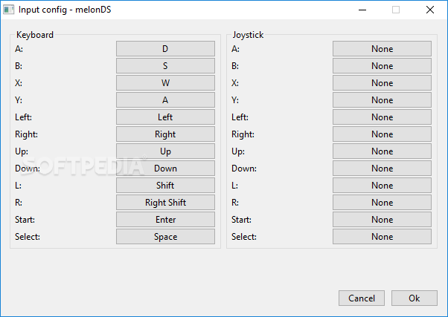Click the joystick 'Right:' label
Image resolution: width=448 pixels, height=317 pixels.
point(243,134)
